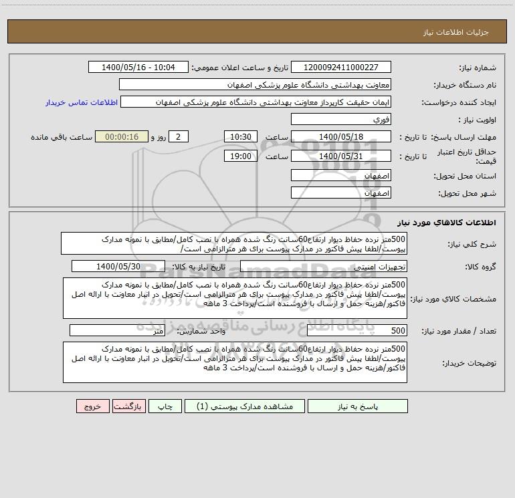Click the ساعت باقی مانده label

click(x=62, y=137)
